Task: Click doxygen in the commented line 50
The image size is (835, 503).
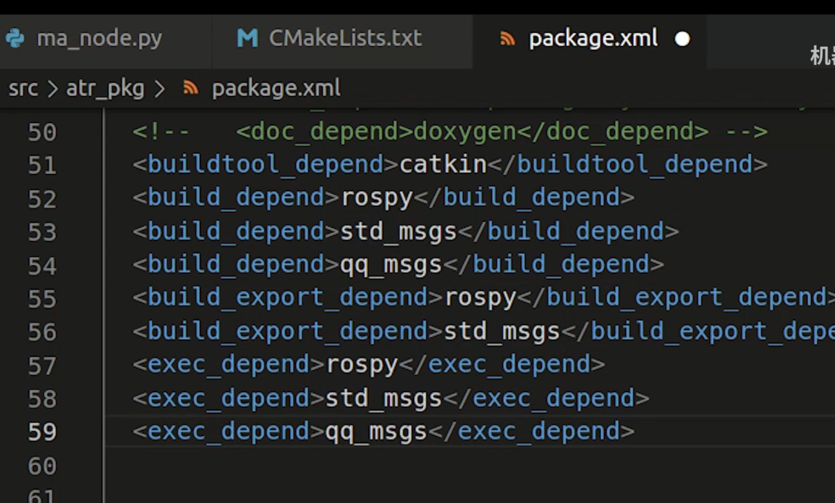Action: point(465,132)
